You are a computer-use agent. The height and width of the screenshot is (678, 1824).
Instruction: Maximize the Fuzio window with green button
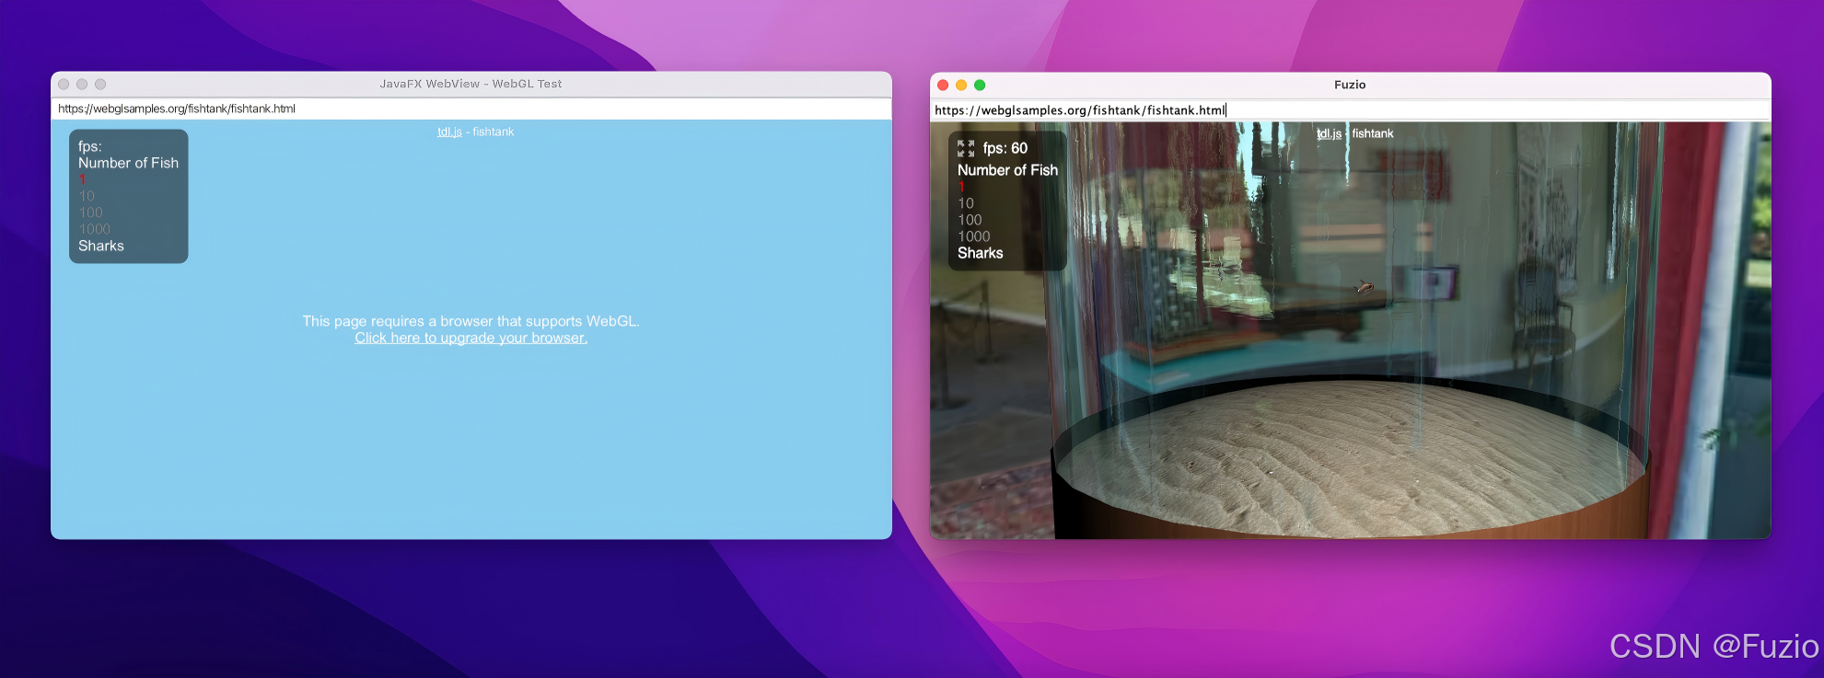[x=980, y=85]
